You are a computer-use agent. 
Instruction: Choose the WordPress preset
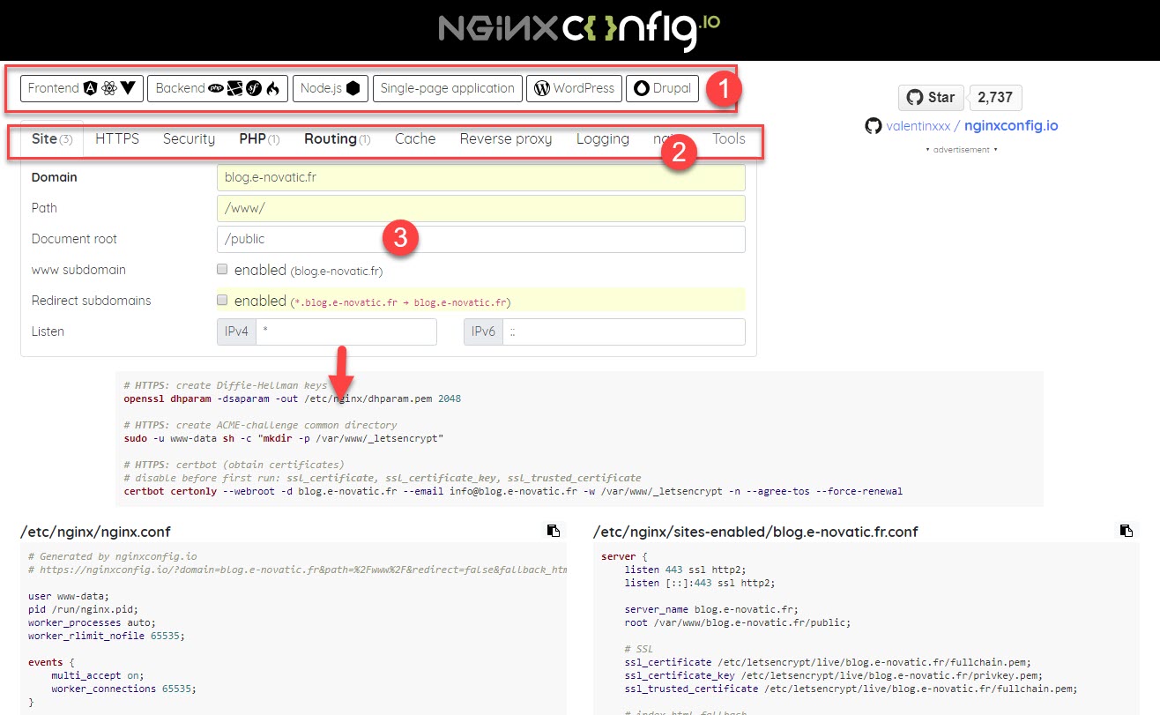pyautogui.click(x=574, y=88)
